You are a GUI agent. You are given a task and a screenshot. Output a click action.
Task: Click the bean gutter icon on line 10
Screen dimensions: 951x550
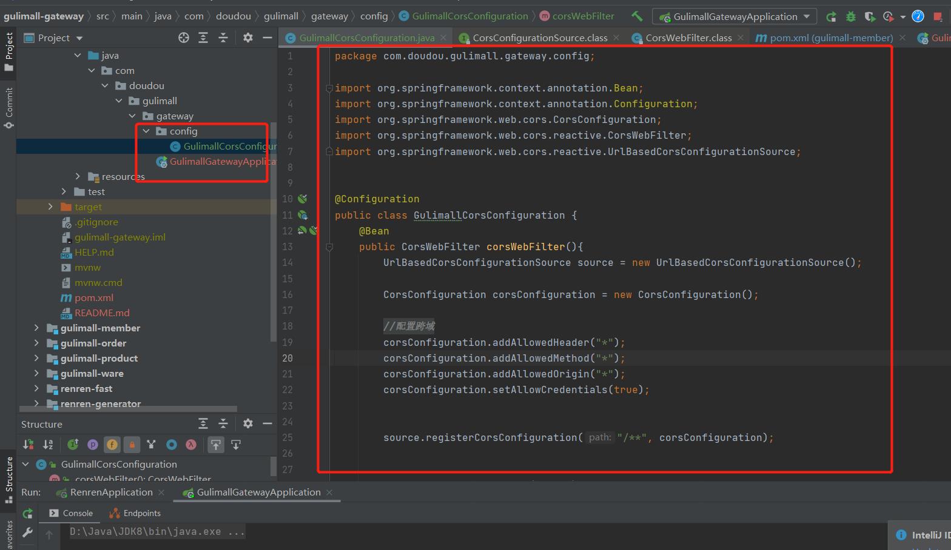point(303,199)
